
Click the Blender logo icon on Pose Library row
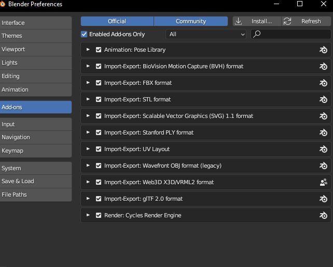323,50
